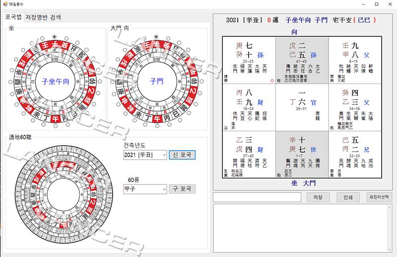Click the '己巳' text in the header
The width and height of the screenshot is (397, 257).
click(x=364, y=20)
